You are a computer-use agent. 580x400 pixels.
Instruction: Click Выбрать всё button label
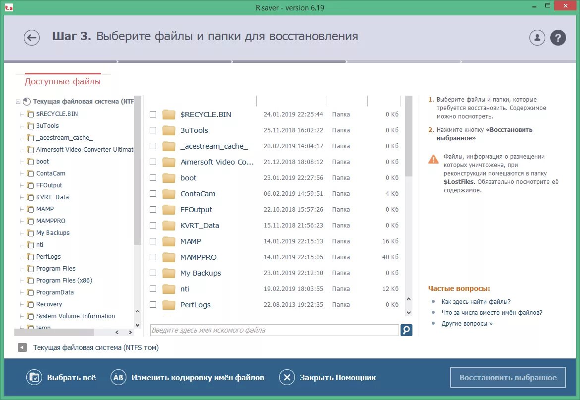tap(71, 378)
